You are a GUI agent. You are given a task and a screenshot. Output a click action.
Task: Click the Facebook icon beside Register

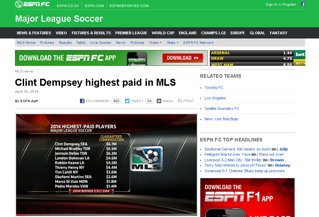[303, 4]
